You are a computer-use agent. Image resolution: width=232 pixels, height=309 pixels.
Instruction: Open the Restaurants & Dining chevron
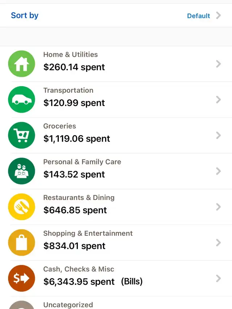point(218,207)
